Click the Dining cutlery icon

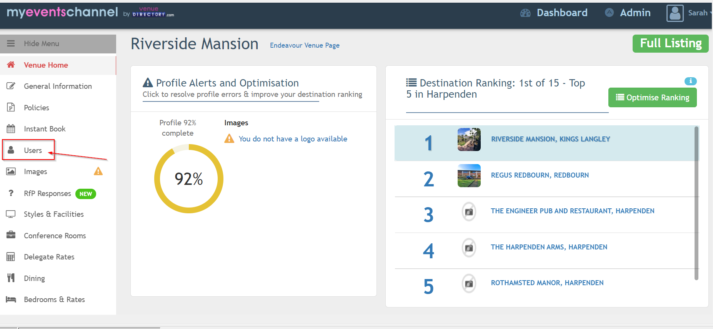[x=11, y=277]
